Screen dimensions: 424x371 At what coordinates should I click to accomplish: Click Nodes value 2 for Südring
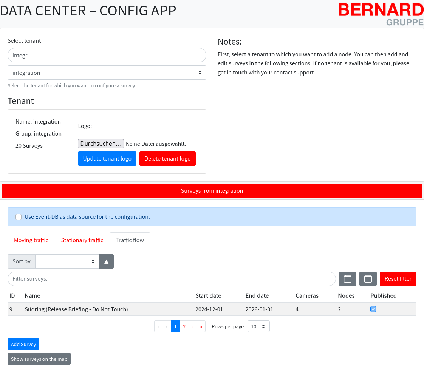339,309
